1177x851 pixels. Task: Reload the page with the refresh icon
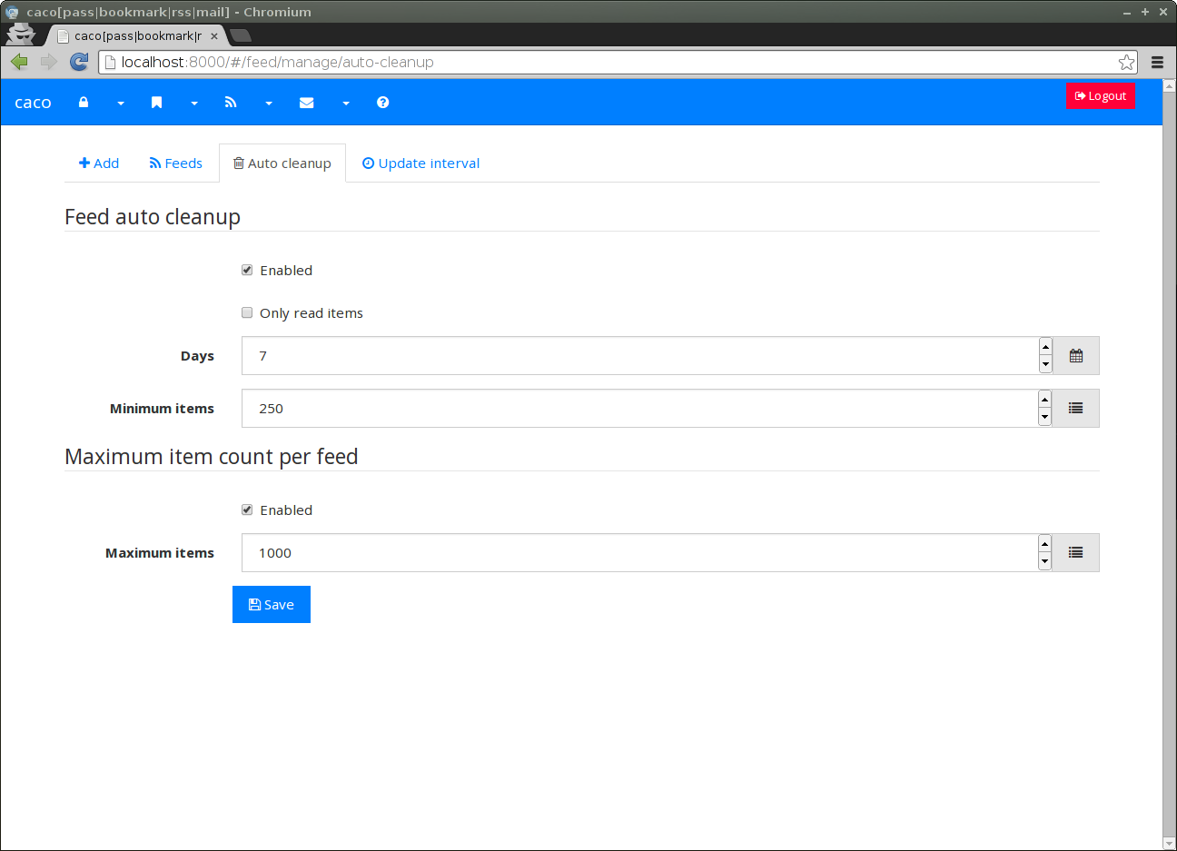click(79, 62)
